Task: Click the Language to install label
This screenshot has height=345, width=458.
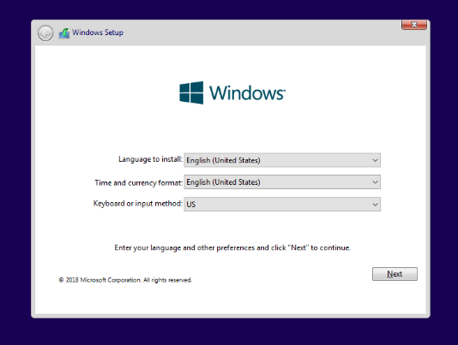Action: click(x=150, y=159)
